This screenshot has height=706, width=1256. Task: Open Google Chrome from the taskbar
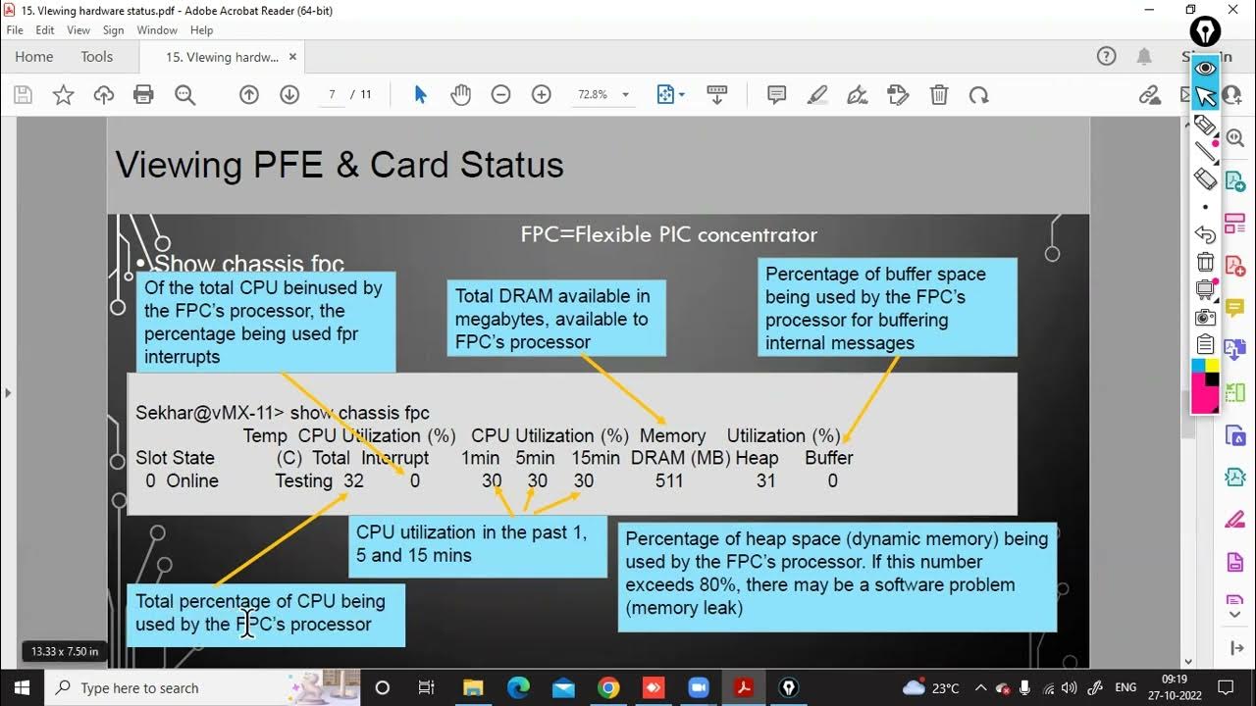click(607, 687)
